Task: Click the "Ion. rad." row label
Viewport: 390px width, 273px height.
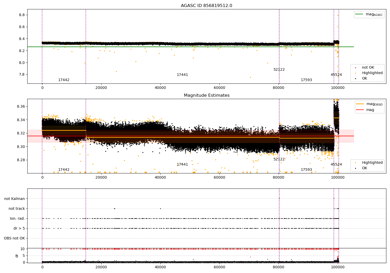Action: tap(17, 219)
